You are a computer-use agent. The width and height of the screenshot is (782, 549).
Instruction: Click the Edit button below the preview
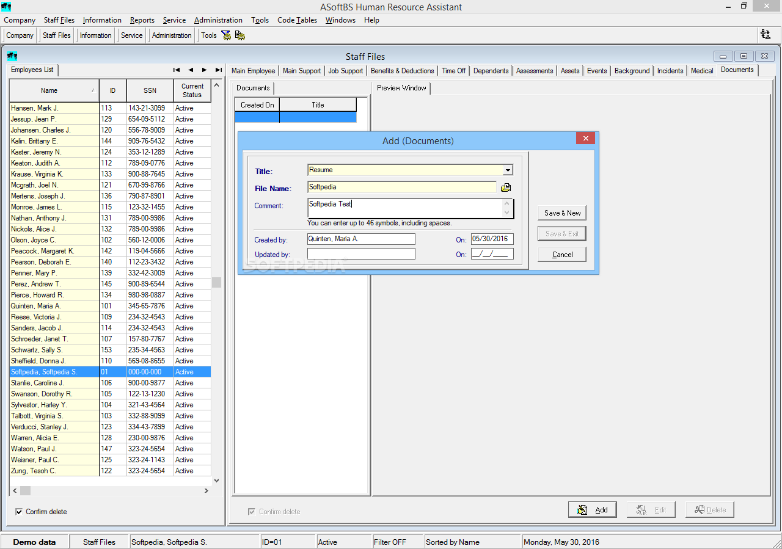click(x=651, y=509)
